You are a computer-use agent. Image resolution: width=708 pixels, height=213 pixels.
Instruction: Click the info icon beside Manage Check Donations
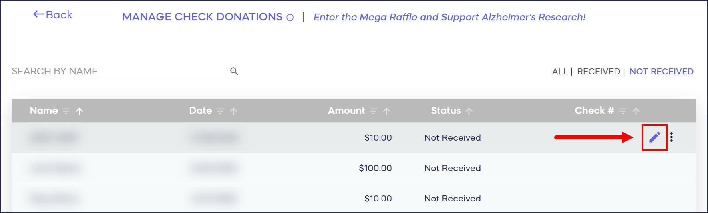pos(290,18)
